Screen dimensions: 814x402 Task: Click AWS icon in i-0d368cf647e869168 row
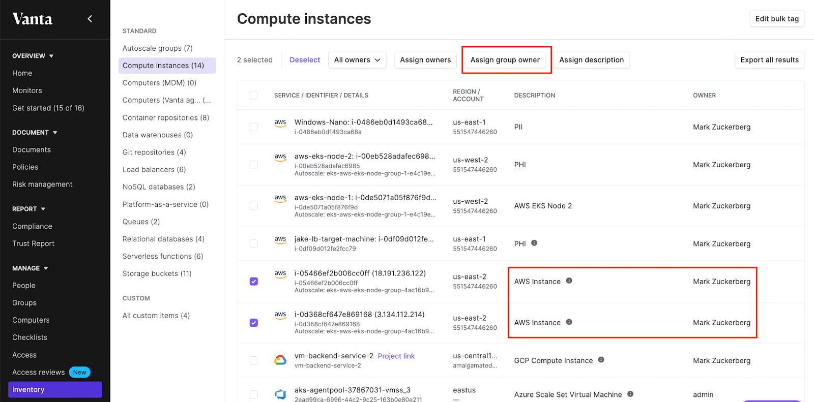(280, 315)
